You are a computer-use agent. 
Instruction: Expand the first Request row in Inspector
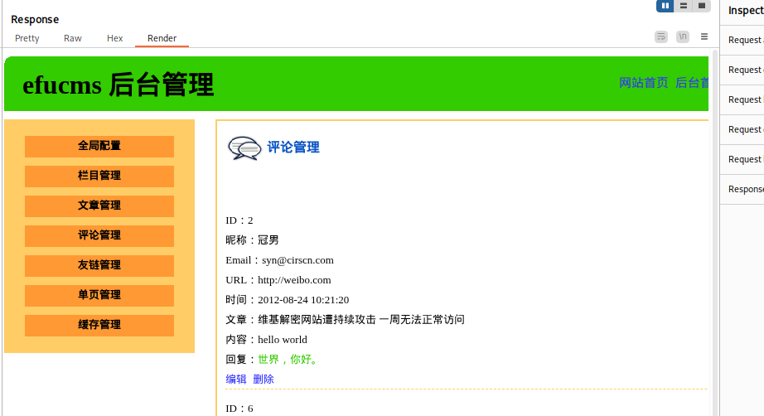pos(742,40)
